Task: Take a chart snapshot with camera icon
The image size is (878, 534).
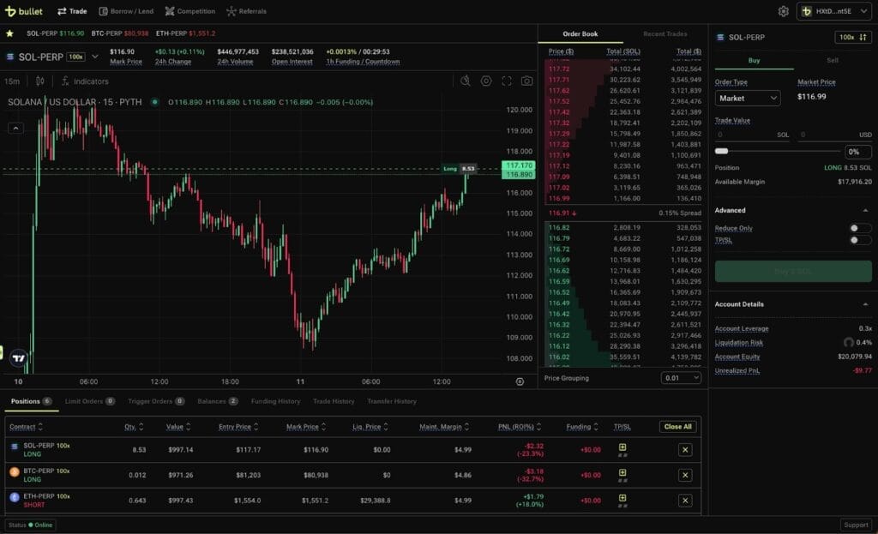Action: [526, 81]
